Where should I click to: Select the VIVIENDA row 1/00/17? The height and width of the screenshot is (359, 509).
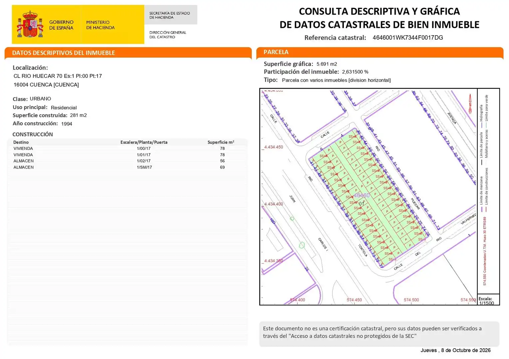tap(127, 149)
